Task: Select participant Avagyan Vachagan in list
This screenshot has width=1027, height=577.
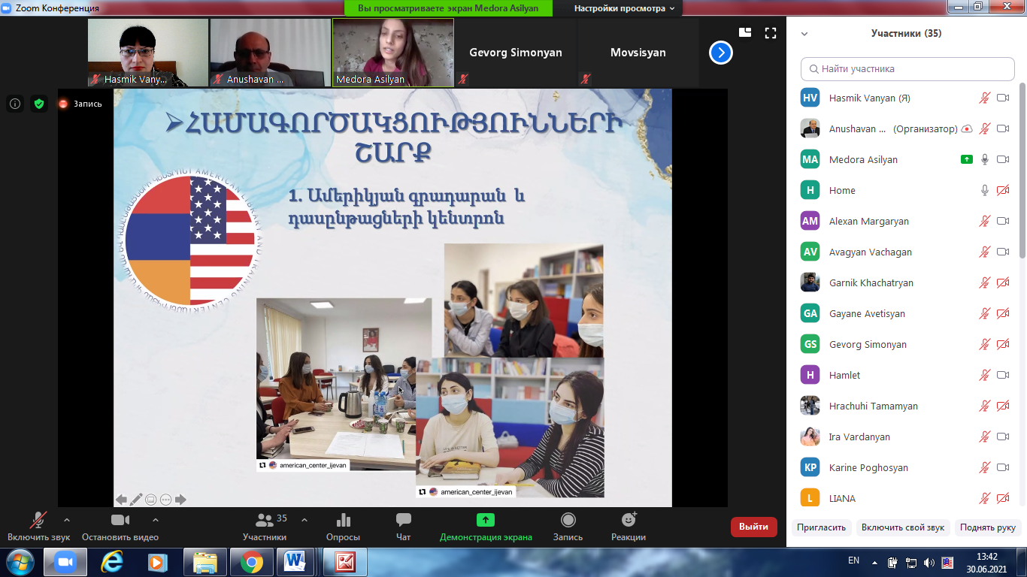Action: point(906,252)
